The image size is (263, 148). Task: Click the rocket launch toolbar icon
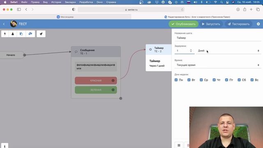tap(41, 34)
